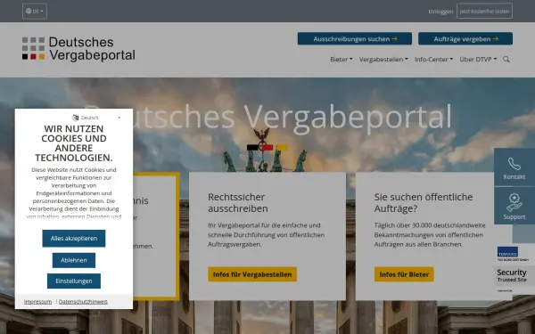
Task: Click the globe icon beside DE
Action: [x=29, y=12]
